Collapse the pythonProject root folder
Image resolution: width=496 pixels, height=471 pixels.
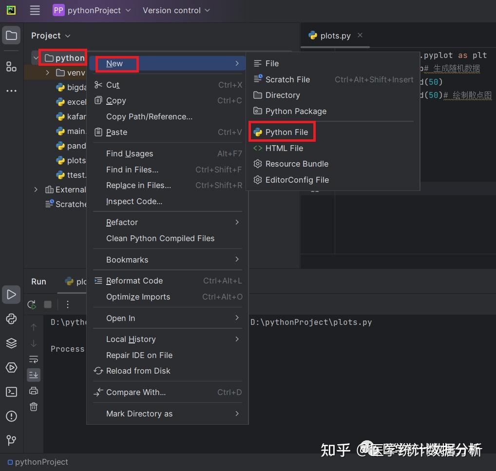(36, 58)
